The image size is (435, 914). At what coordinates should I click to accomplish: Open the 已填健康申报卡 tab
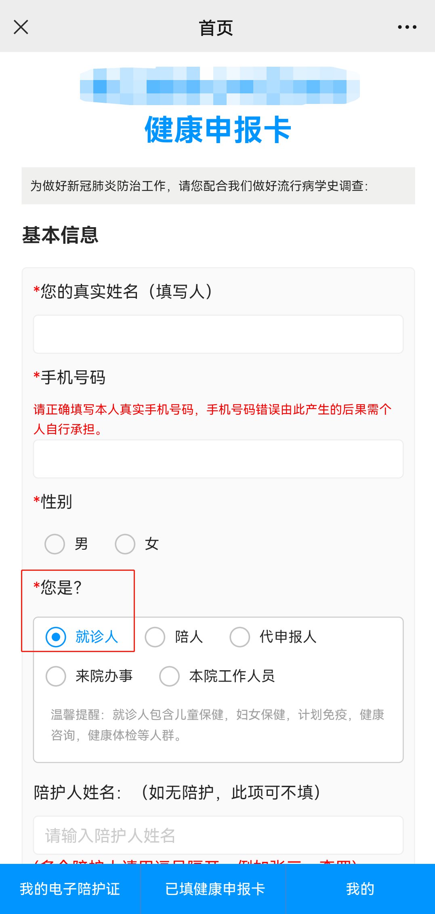click(215, 889)
